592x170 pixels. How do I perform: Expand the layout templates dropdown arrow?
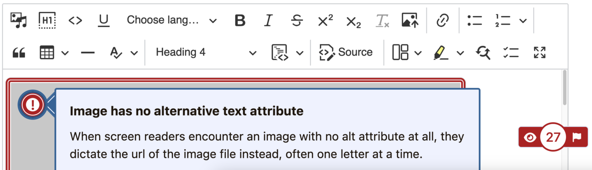[418, 53]
